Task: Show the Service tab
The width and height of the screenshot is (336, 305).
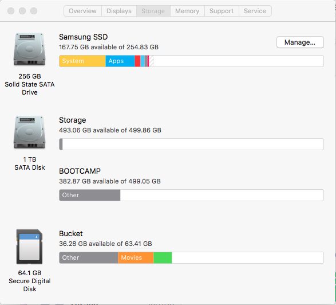Action: [255, 11]
